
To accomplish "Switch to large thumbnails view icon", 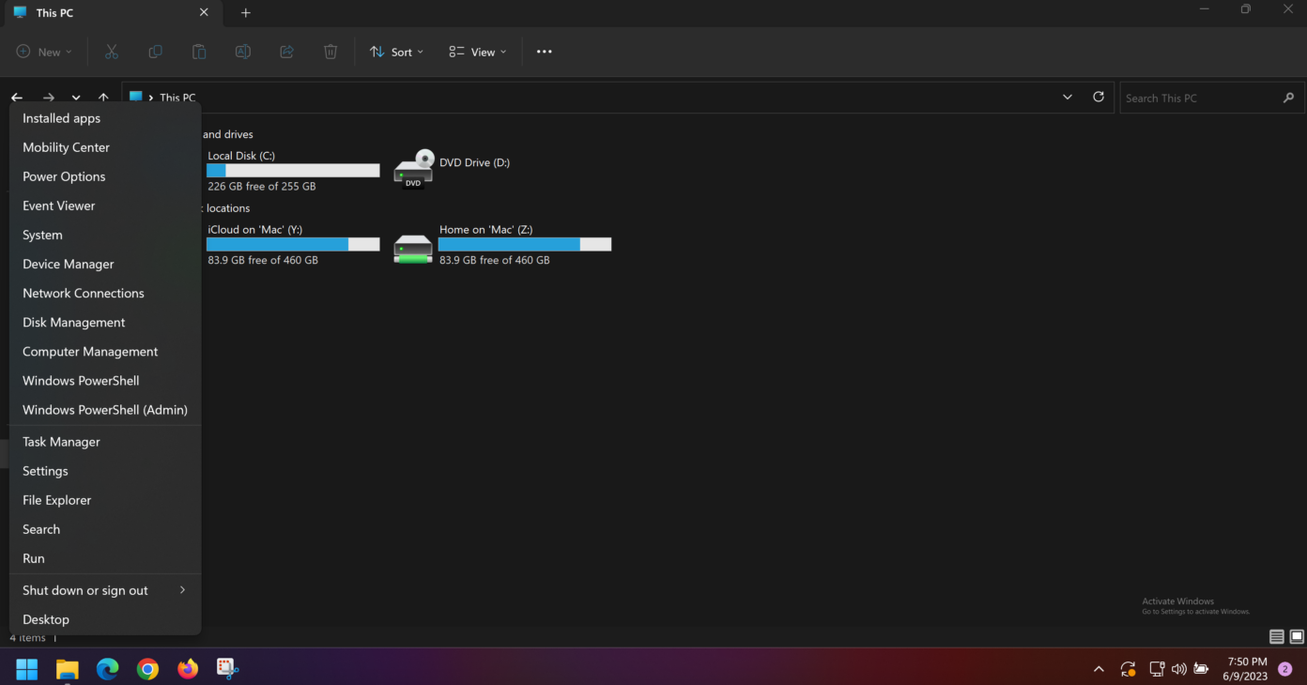I will [x=1297, y=636].
